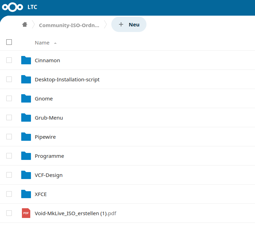Check the box for Grub-Menu

click(9, 117)
